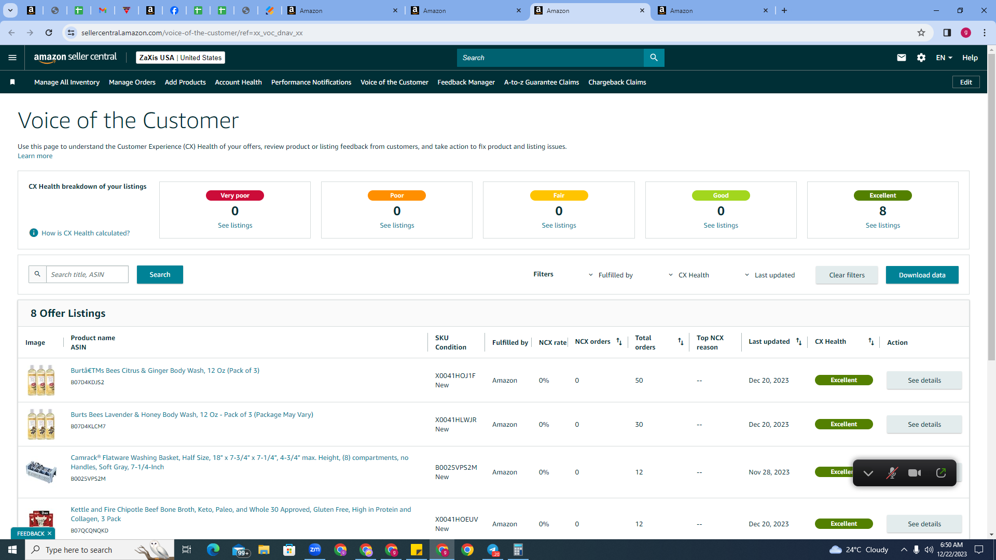View site information icon in address bar
The width and height of the screenshot is (996, 560).
pos(71,33)
